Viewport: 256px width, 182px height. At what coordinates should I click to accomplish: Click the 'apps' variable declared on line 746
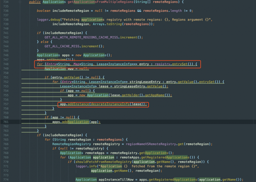(x=66, y=55)
